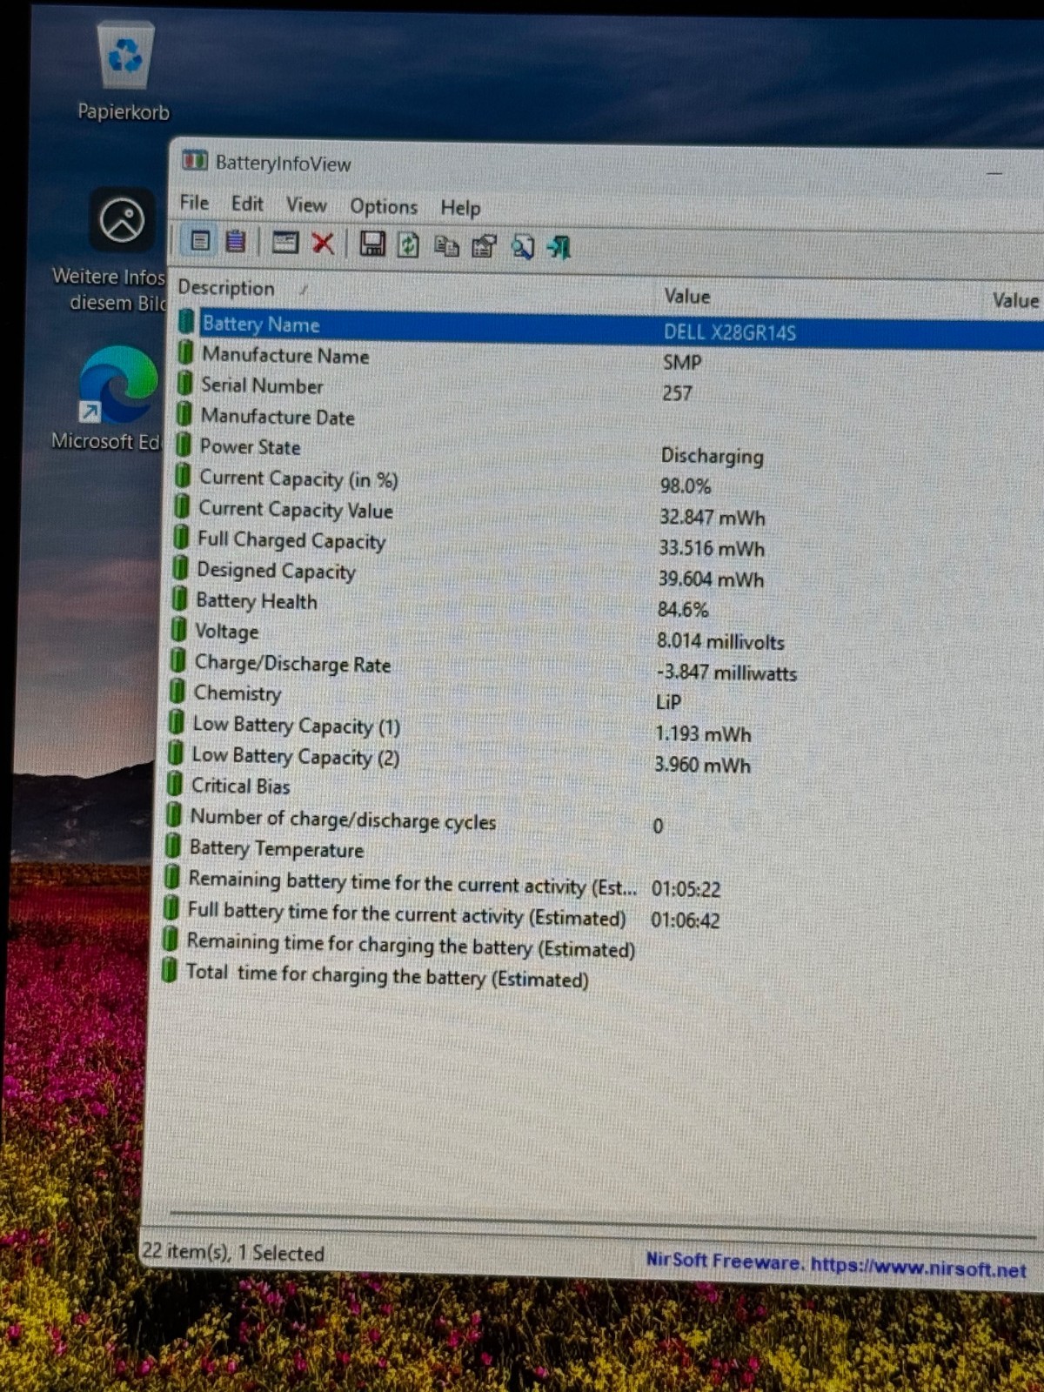Click battery icon next to Chemistry row
1044x1392 pixels.
[x=177, y=692]
